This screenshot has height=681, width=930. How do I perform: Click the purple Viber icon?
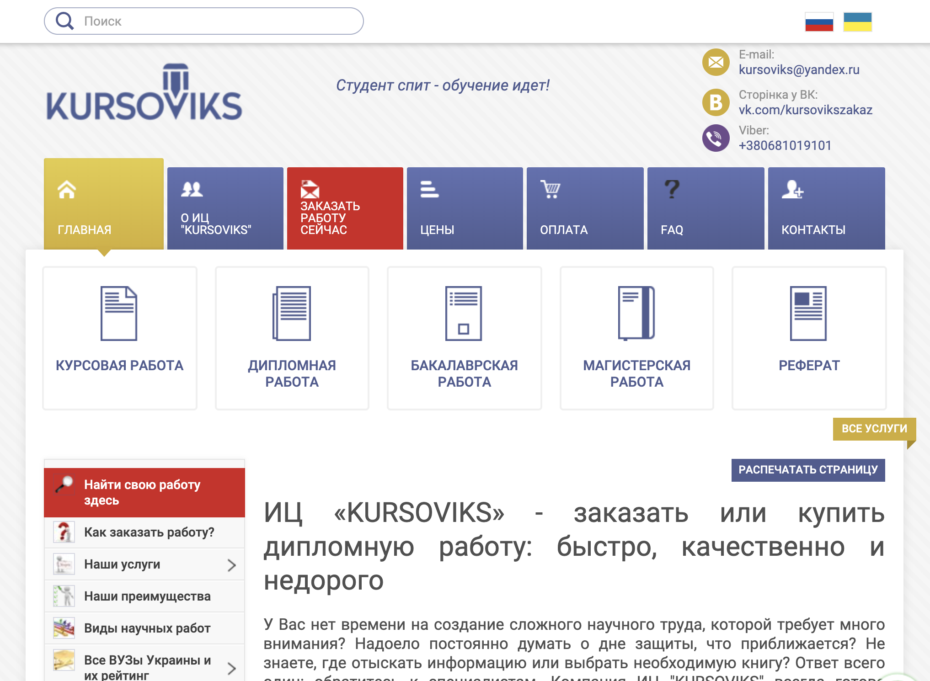(x=716, y=138)
